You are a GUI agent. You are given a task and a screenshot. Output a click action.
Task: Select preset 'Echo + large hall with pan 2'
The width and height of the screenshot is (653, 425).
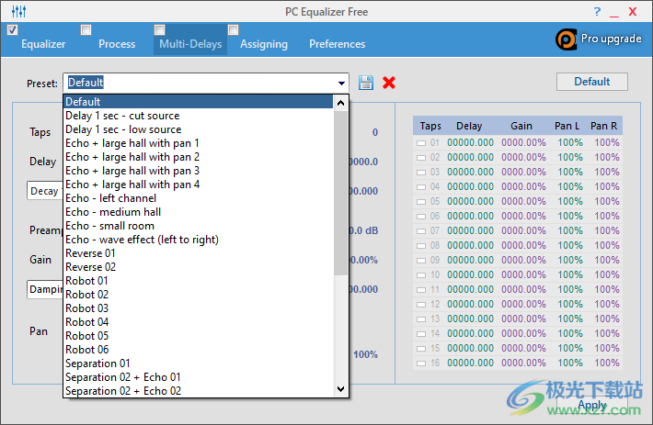pos(199,157)
